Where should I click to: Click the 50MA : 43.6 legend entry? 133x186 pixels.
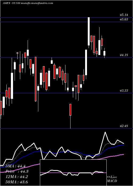coord(17,182)
